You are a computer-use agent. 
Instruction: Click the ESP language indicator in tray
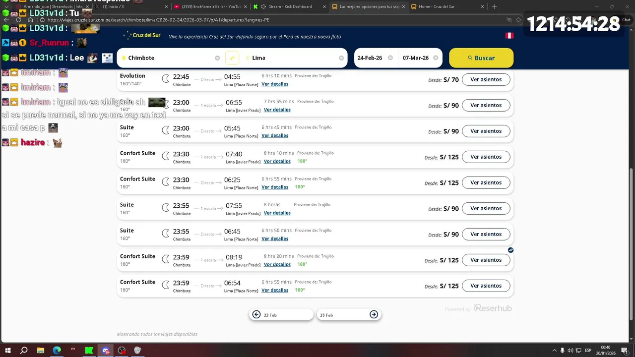click(588, 350)
